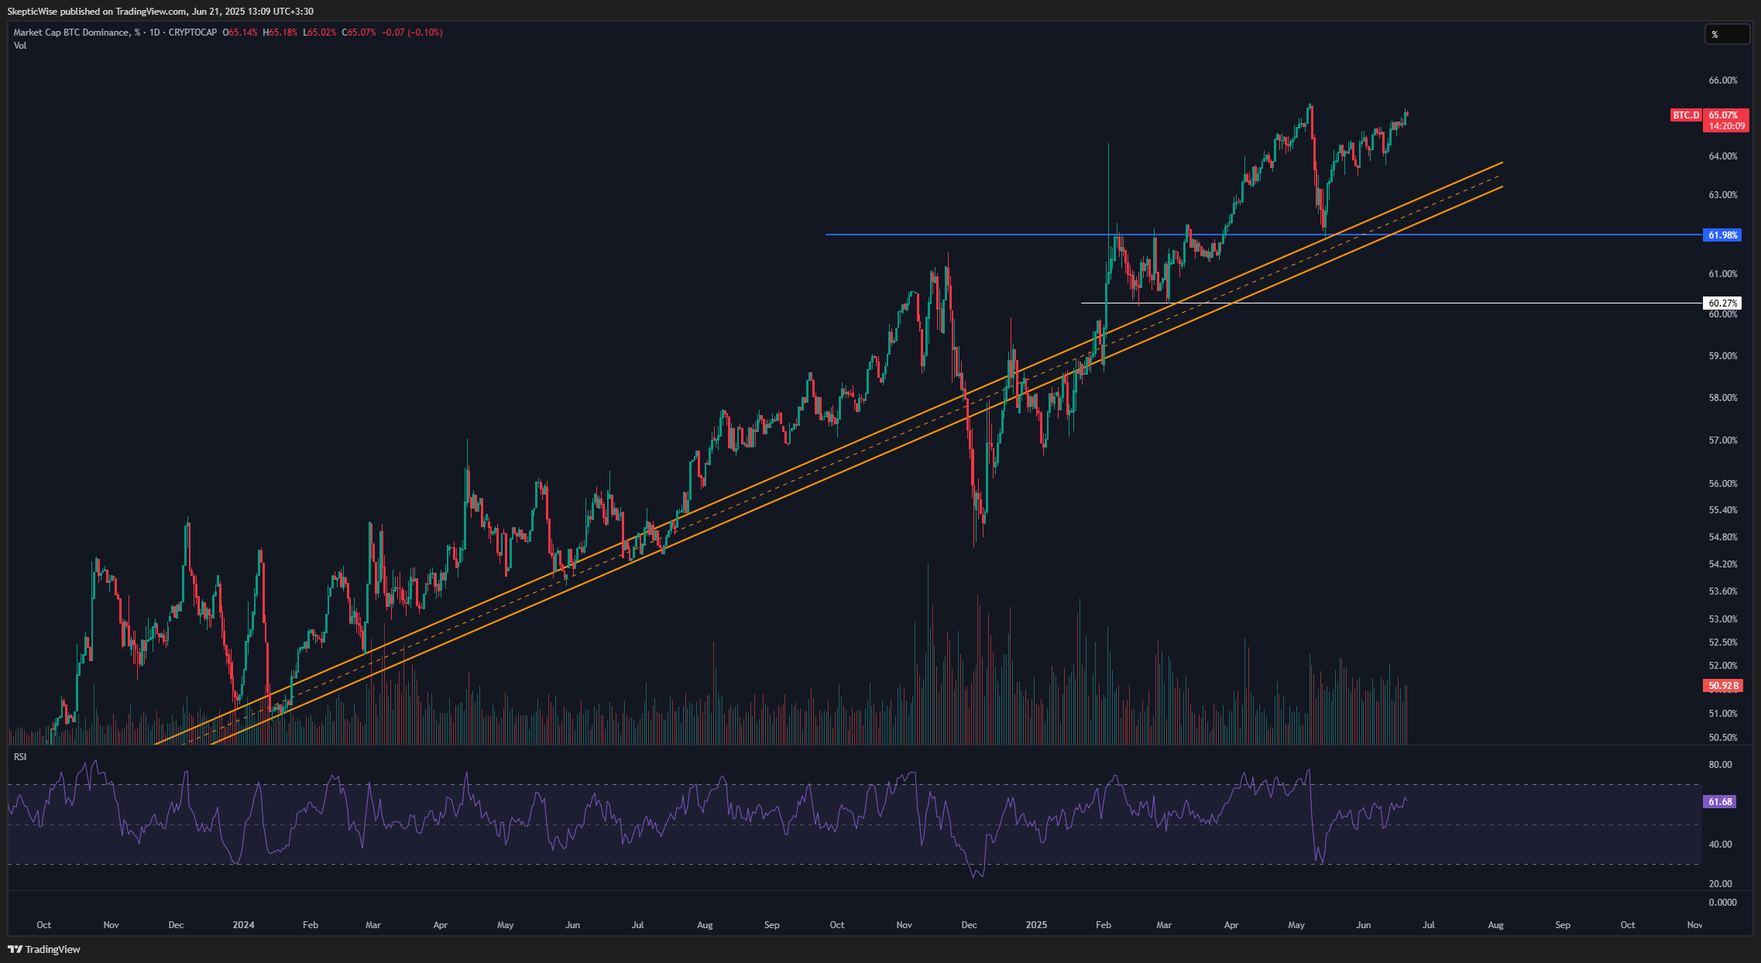Click the SkepticWise published header text
Image resolution: width=1761 pixels, height=963 pixels.
(x=160, y=11)
